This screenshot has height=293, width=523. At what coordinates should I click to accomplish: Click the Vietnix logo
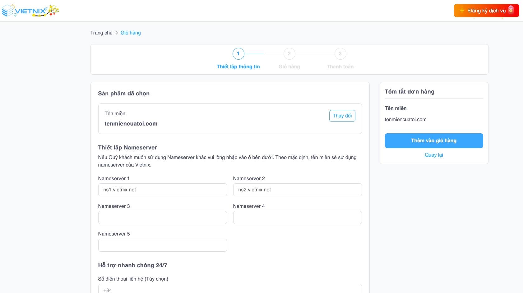[x=30, y=11]
